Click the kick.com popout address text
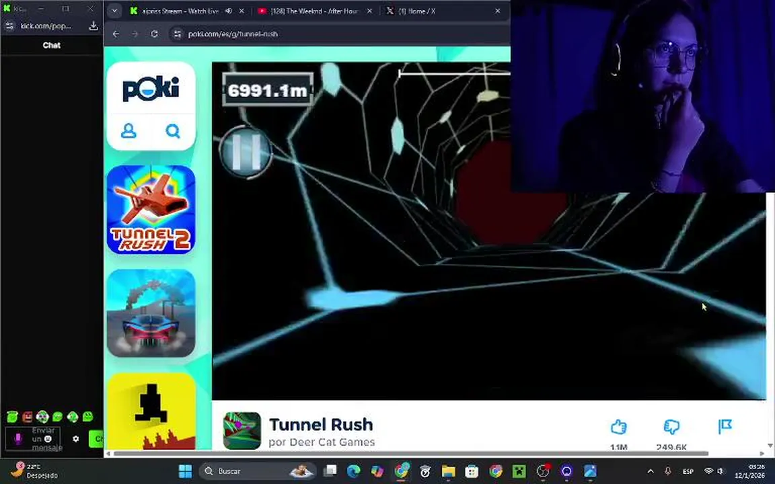The width and height of the screenshot is (775, 484). pyautogui.click(x=46, y=26)
